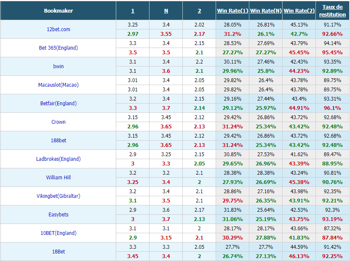Open the 188bet bookmaker link

58,140
